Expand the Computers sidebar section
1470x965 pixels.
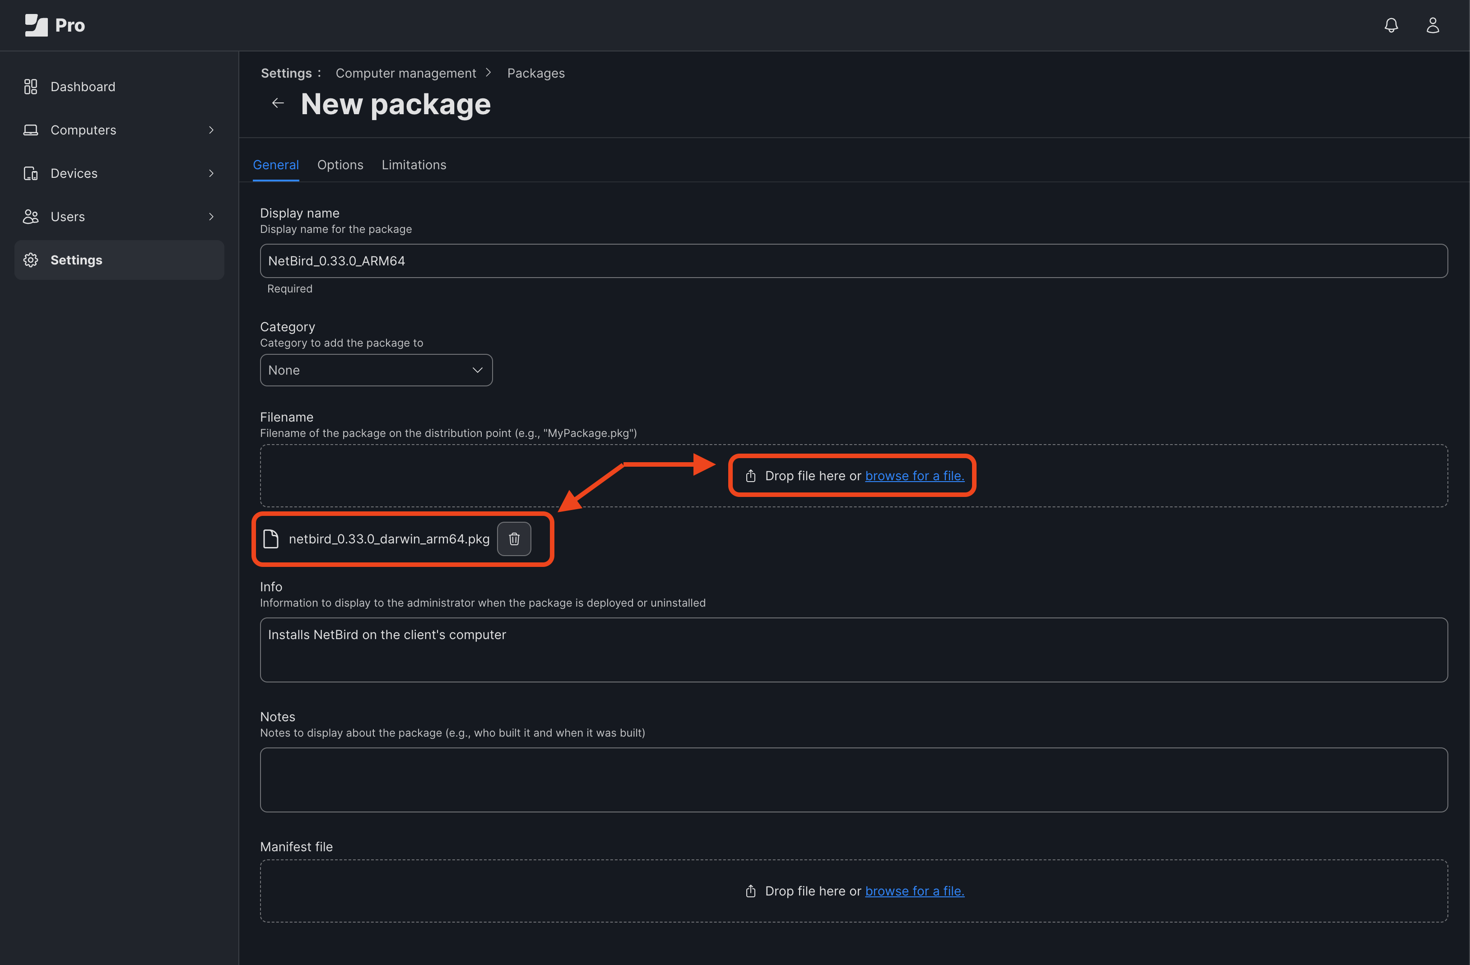click(x=211, y=130)
